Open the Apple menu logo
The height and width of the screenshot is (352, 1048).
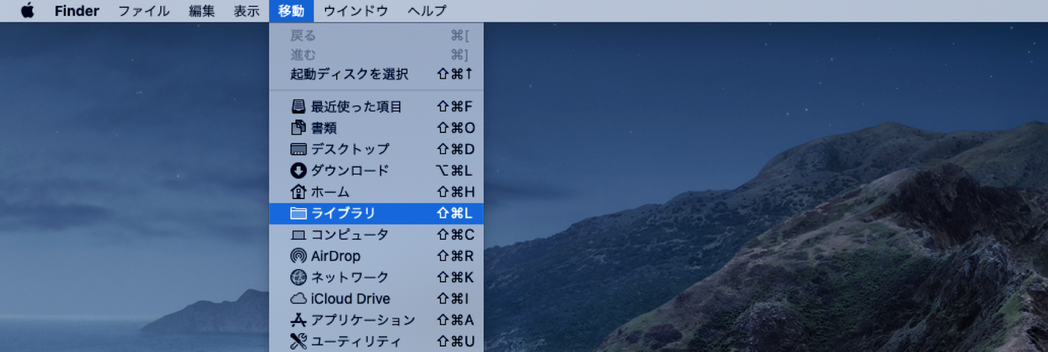27,11
